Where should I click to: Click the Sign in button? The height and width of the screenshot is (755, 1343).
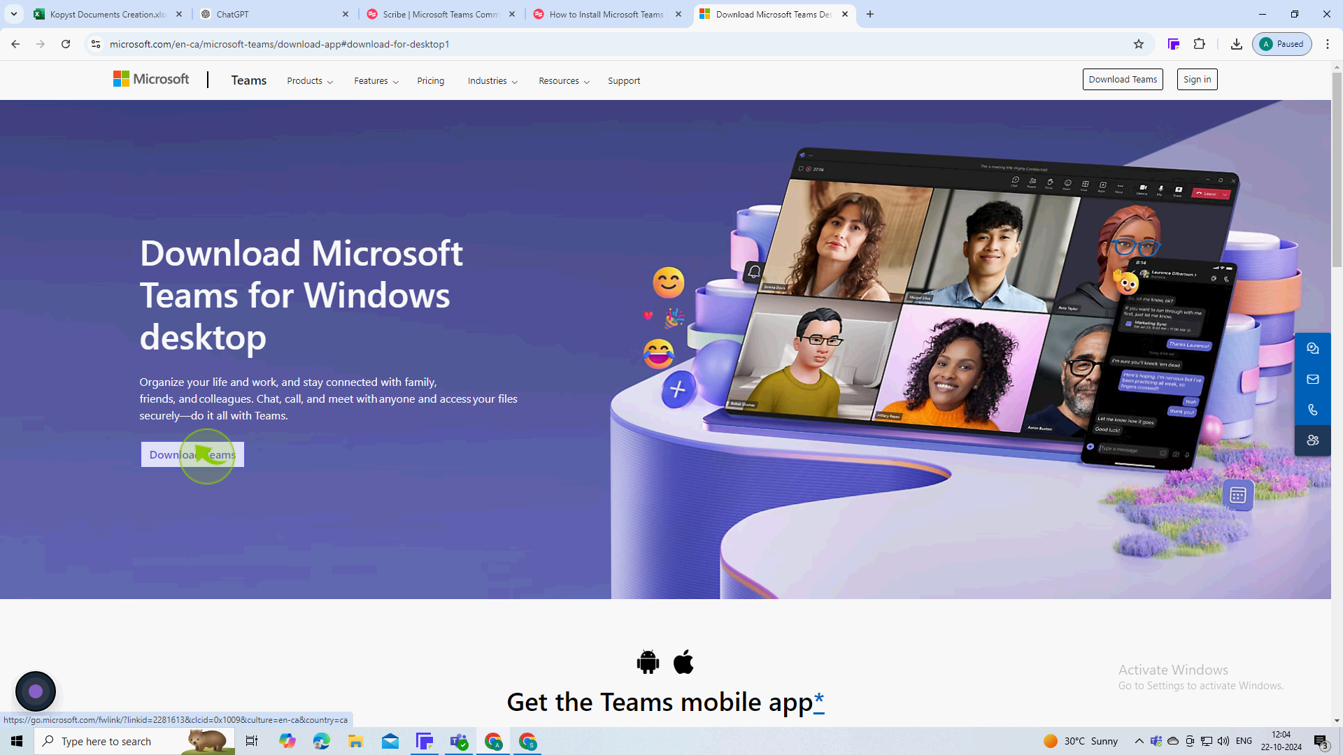tap(1197, 80)
